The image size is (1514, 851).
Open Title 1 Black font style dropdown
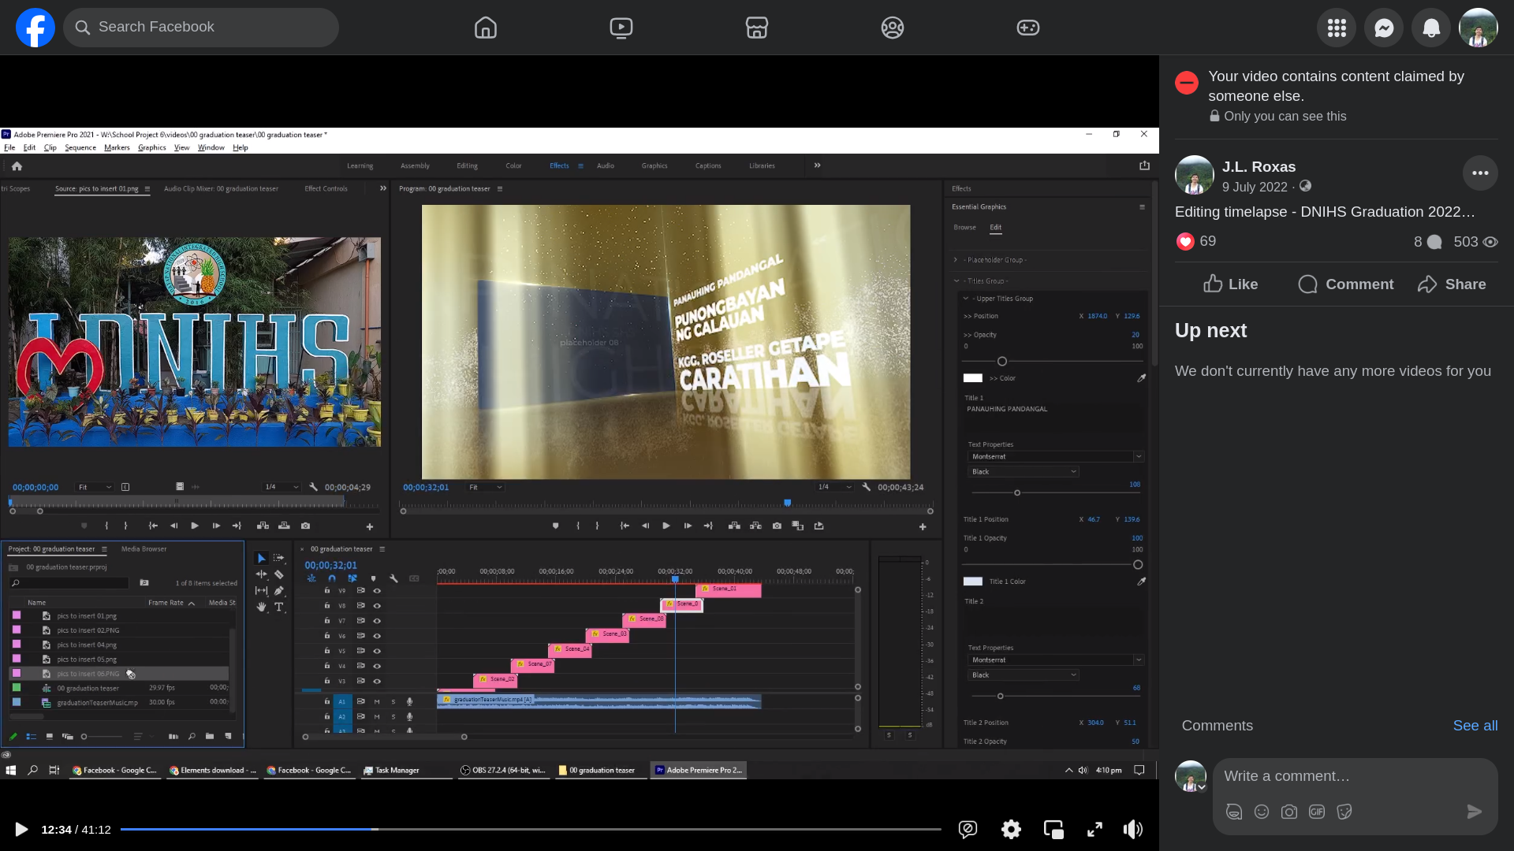1024,472
